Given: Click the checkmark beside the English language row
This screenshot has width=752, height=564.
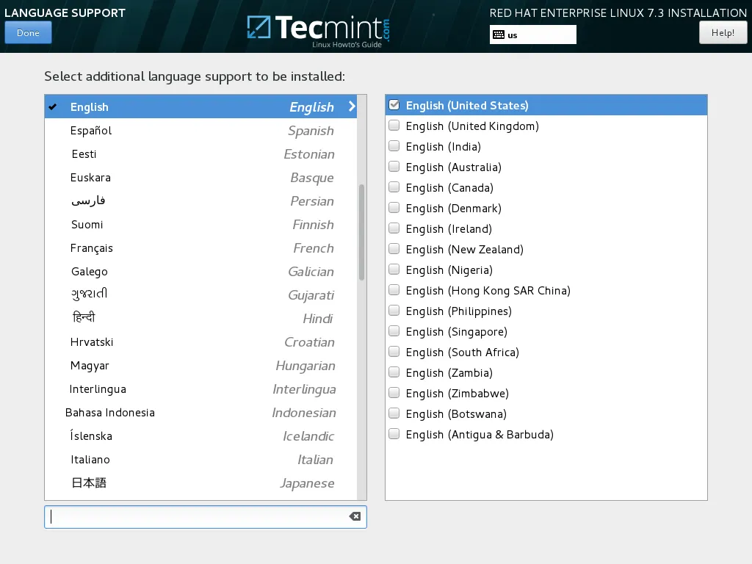Looking at the screenshot, I should click(x=52, y=106).
